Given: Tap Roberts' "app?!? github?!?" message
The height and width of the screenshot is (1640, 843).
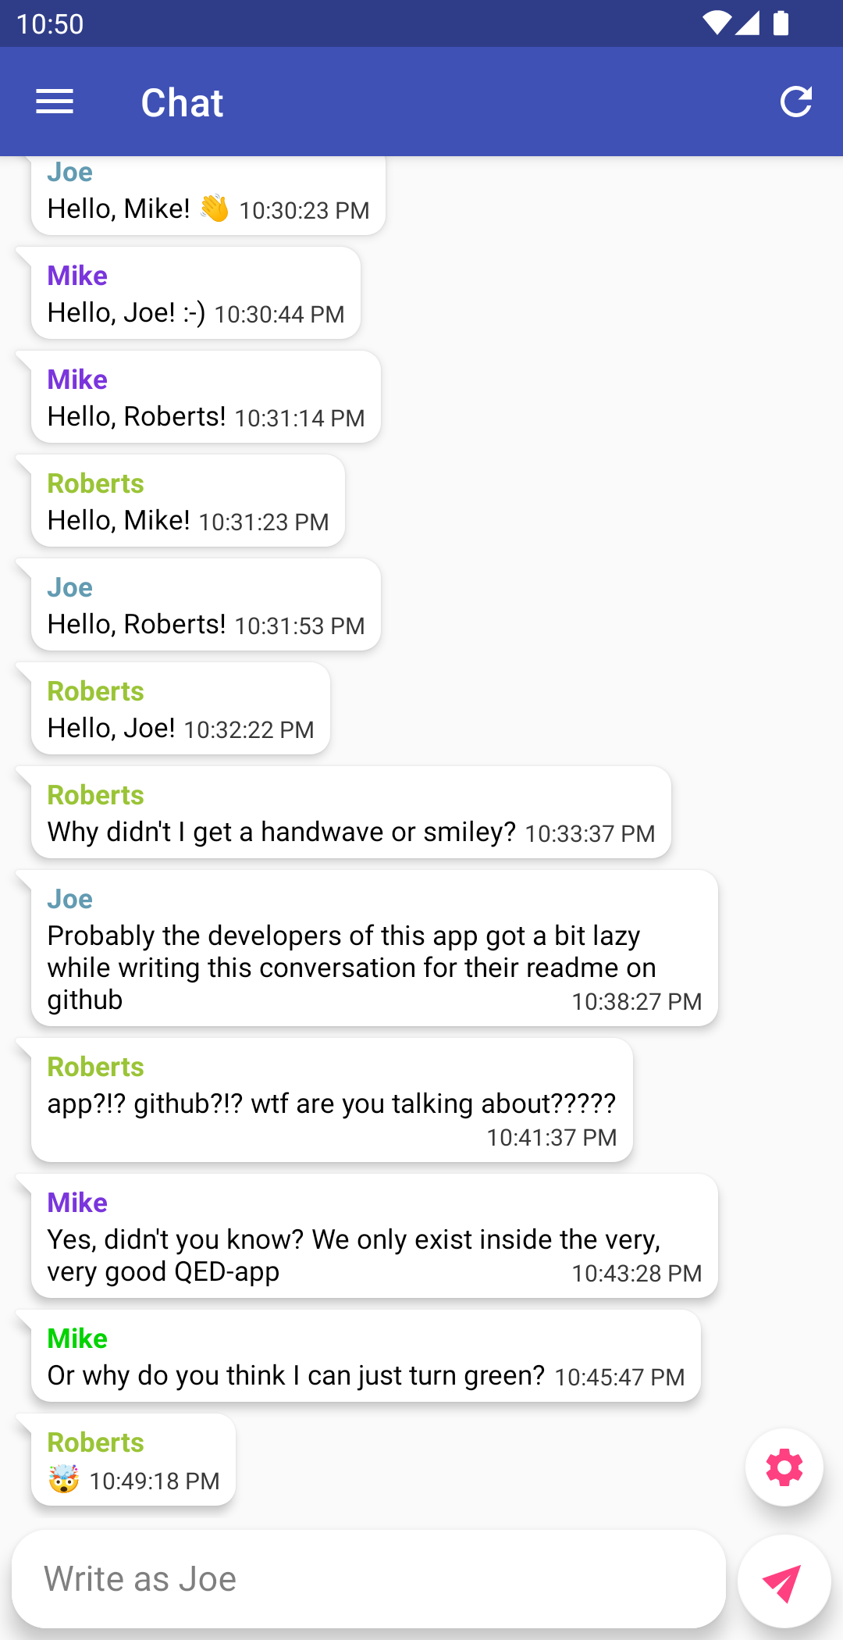Looking at the screenshot, I should (x=332, y=1100).
